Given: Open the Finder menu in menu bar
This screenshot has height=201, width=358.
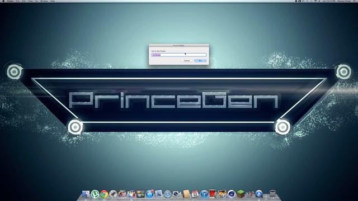Looking at the screenshot, I should (11, 1).
